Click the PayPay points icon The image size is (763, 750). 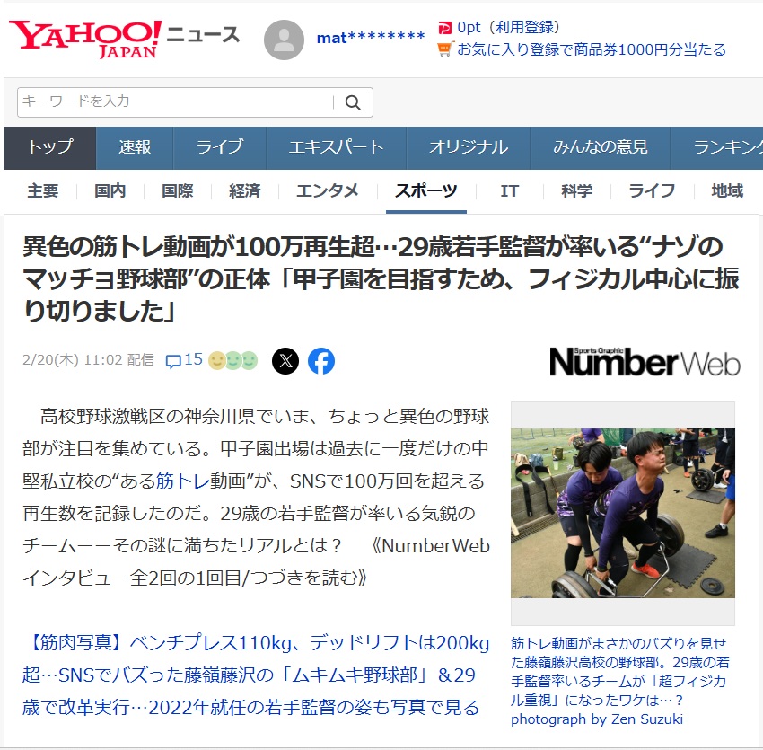pos(444,28)
